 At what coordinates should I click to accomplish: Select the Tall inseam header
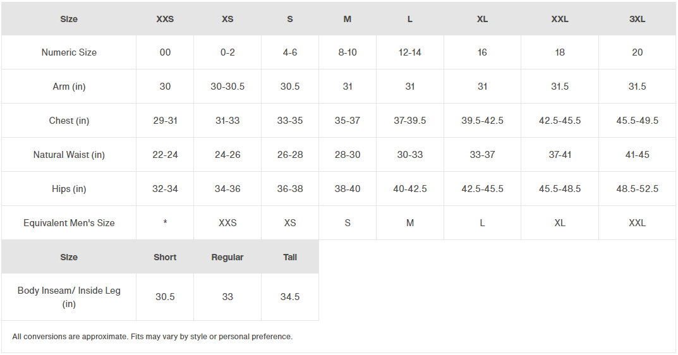pyautogui.click(x=289, y=257)
